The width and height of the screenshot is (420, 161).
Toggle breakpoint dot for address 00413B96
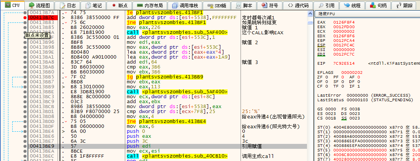tap(25, 42)
